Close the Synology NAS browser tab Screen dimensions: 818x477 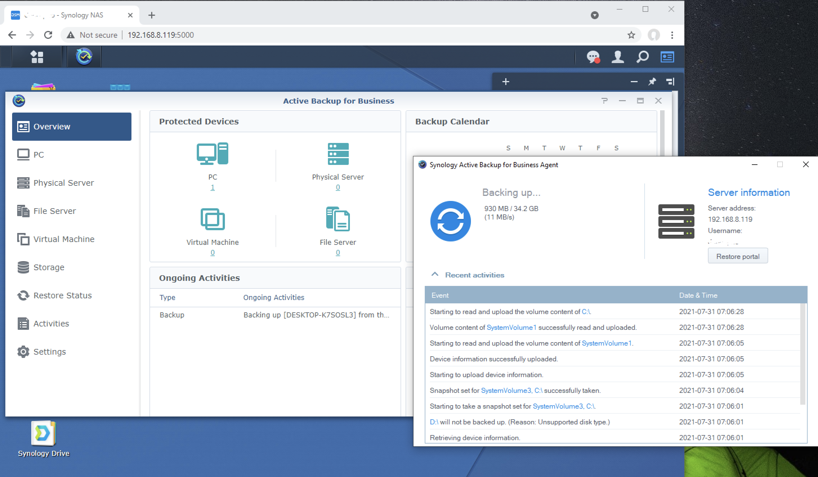(130, 15)
